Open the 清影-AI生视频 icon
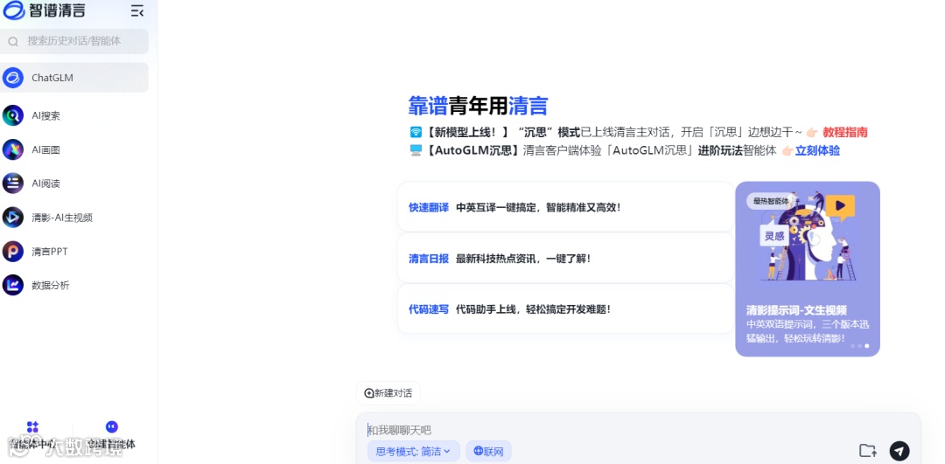 [x=12, y=218]
